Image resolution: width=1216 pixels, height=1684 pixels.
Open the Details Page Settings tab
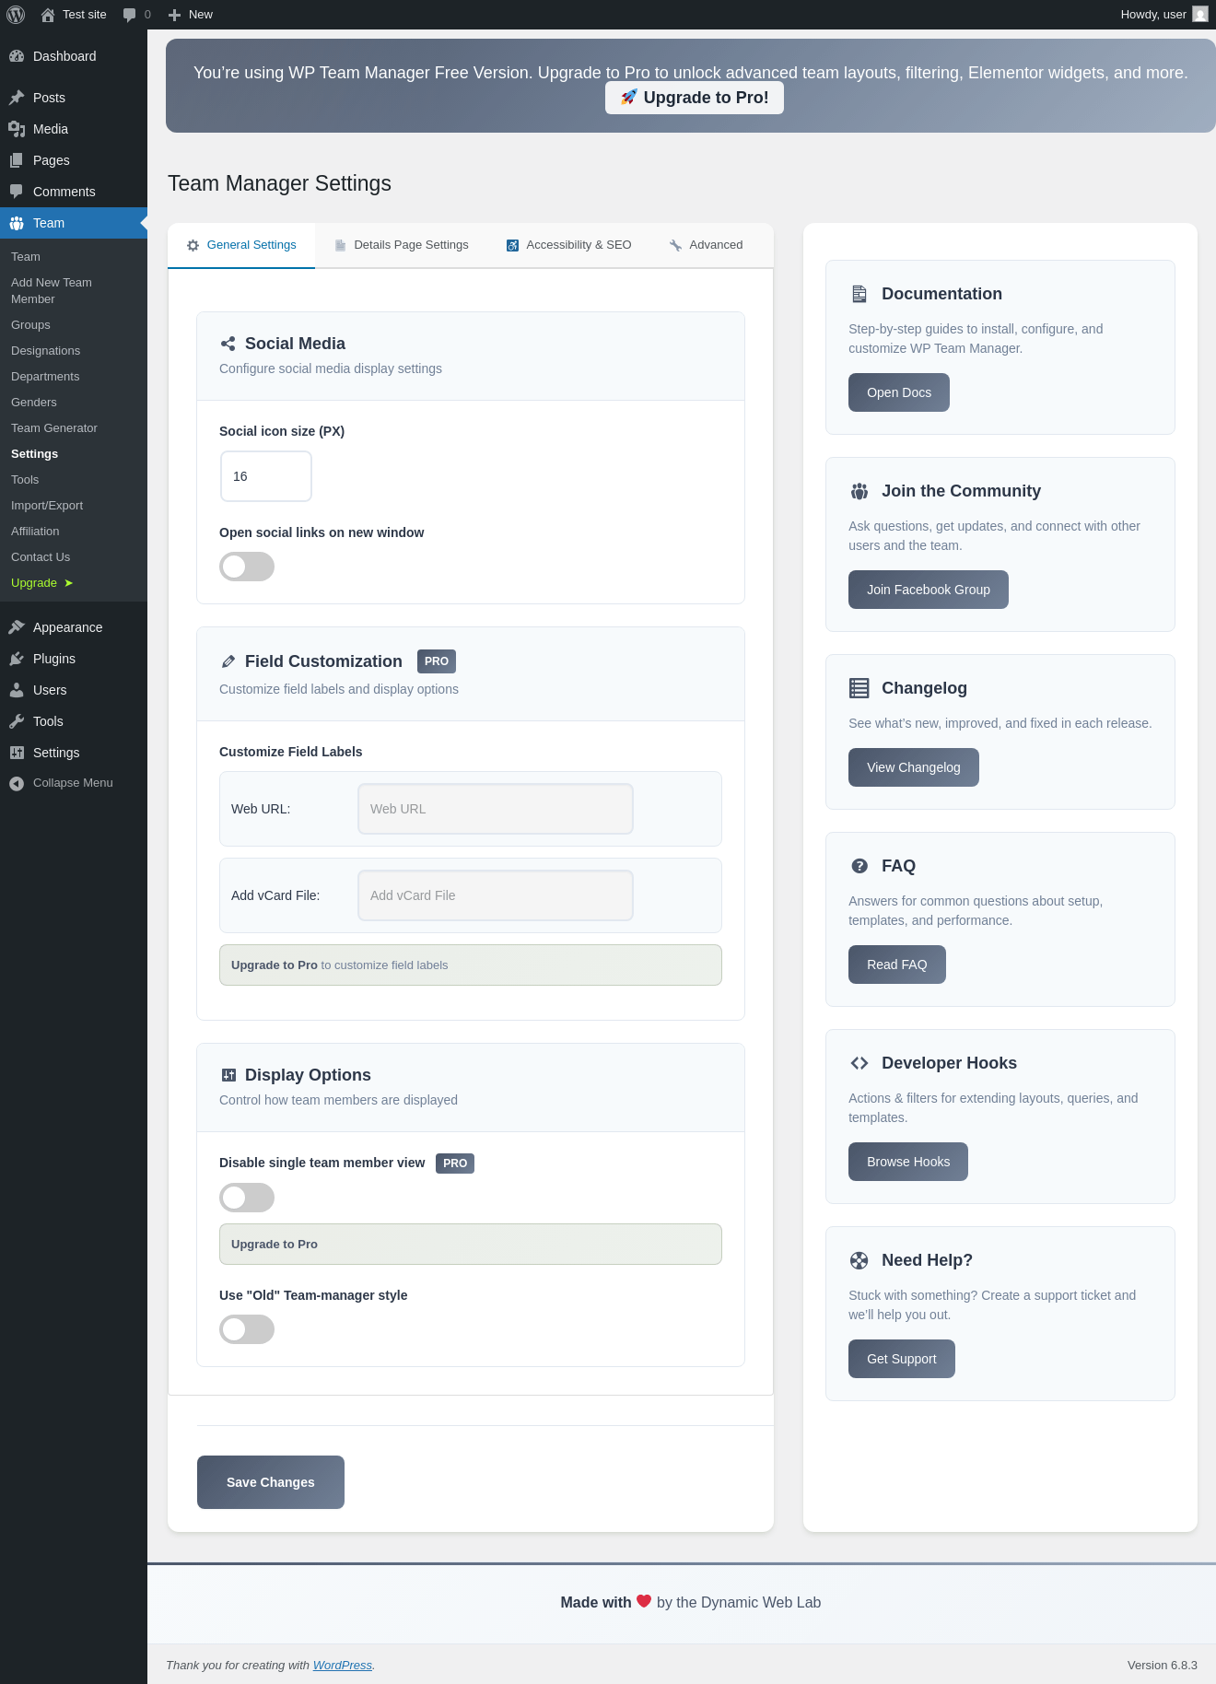pyautogui.click(x=402, y=245)
